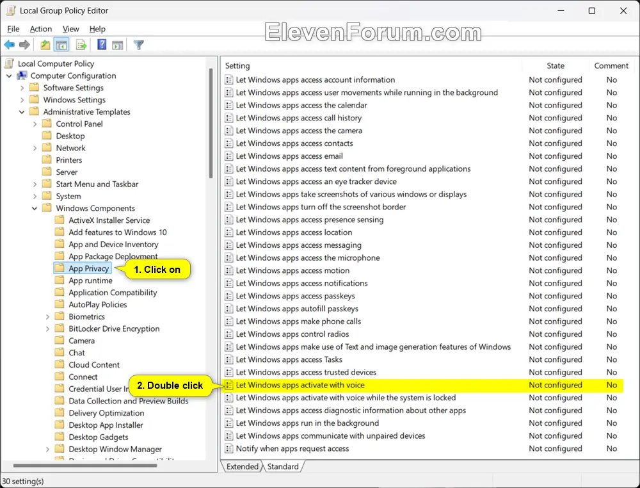640x488 pixels.
Task: Expand the BitLocker Drive Encryption node
Action: [47, 329]
